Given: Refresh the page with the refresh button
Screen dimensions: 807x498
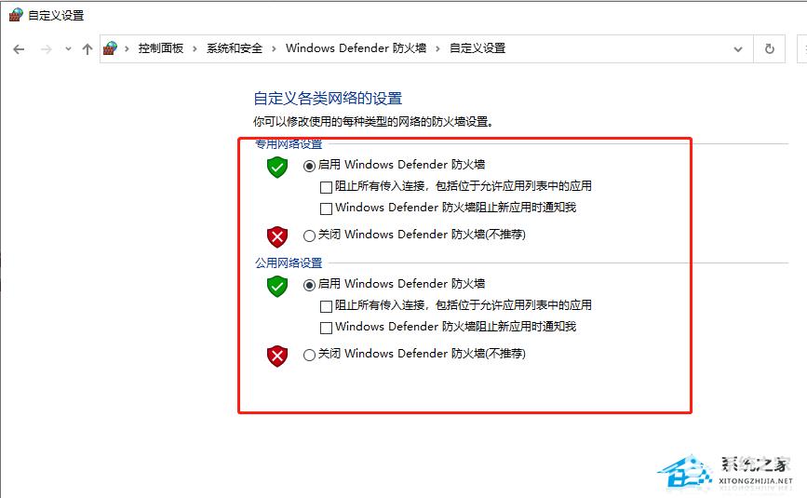Looking at the screenshot, I should click(770, 49).
